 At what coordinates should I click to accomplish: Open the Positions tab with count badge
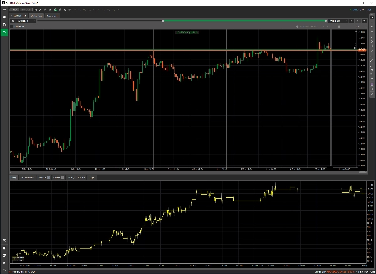coord(44,177)
